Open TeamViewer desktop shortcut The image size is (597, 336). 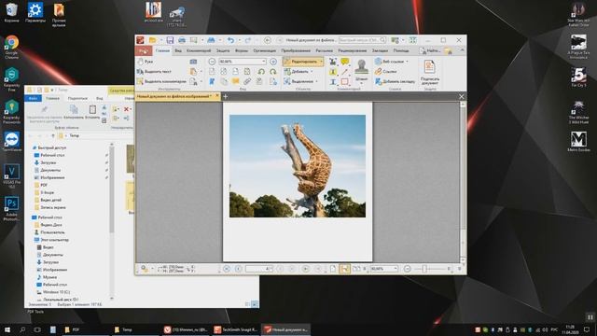[x=11, y=142]
